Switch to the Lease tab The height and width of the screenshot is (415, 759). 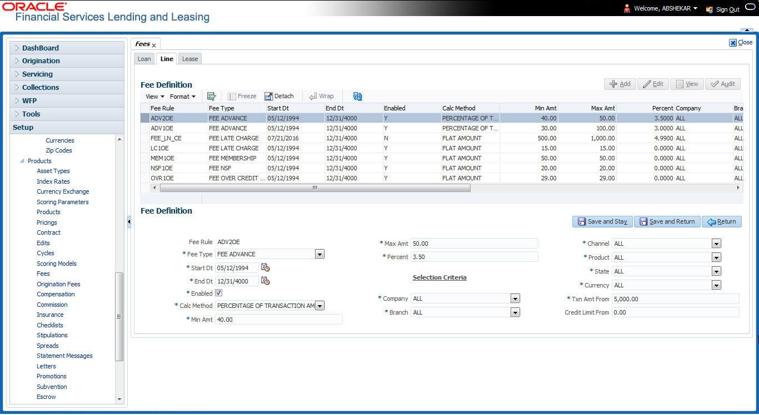click(190, 59)
